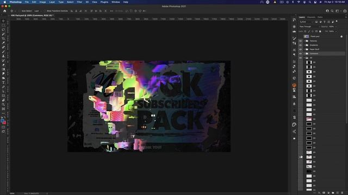The width and height of the screenshot is (348, 195).
Task: Open the Filter menu
Action: click(x=79, y=2)
